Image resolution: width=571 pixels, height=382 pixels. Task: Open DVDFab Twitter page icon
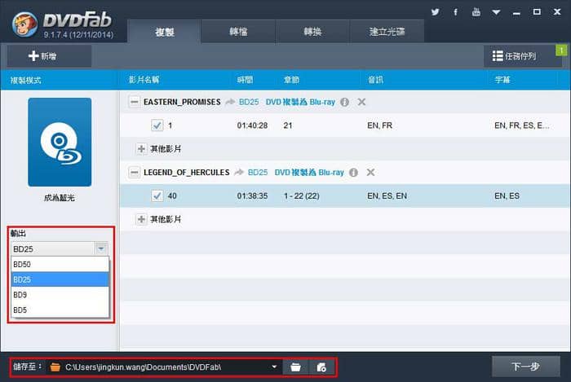click(x=435, y=12)
